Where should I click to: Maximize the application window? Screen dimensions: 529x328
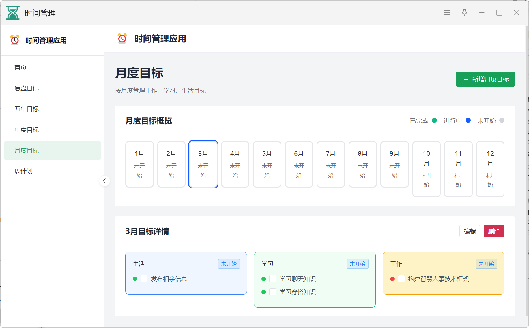click(x=499, y=13)
